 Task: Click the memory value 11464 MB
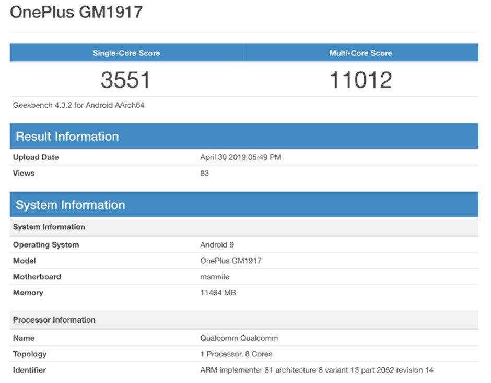[x=218, y=293]
